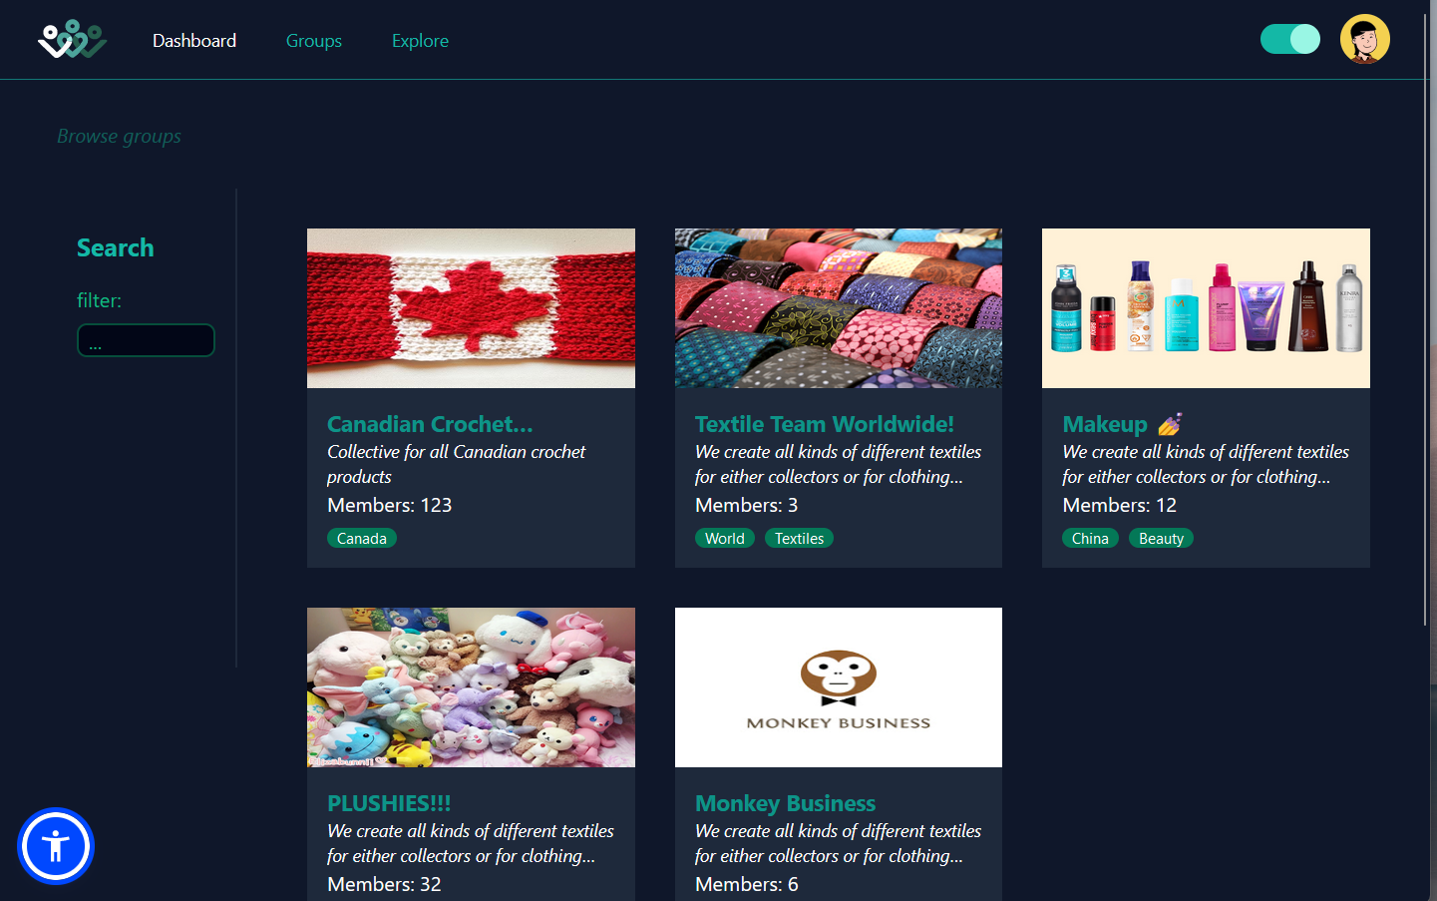The height and width of the screenshot is (901, 1437).
Task: Open the user avatar profile menu
Action: coord(1364,39)
